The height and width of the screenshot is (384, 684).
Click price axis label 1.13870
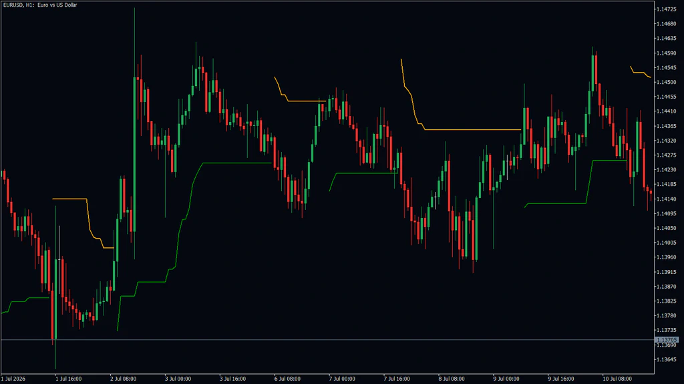click(667, 287)
